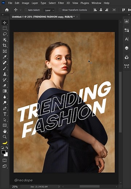The height and width of the screenshot is (189, 131).
Task: Open the Layer menu
Action: click(x=35, y=3)
